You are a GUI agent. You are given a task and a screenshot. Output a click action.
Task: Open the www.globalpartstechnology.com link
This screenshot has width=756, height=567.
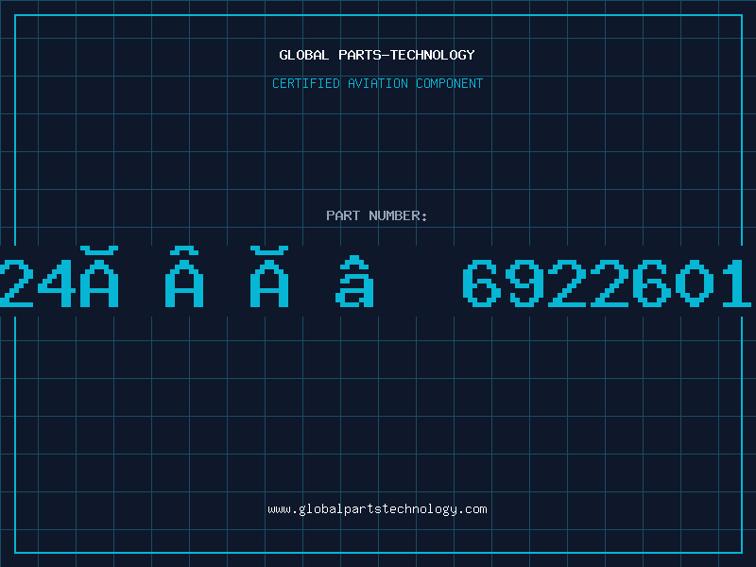377,509
